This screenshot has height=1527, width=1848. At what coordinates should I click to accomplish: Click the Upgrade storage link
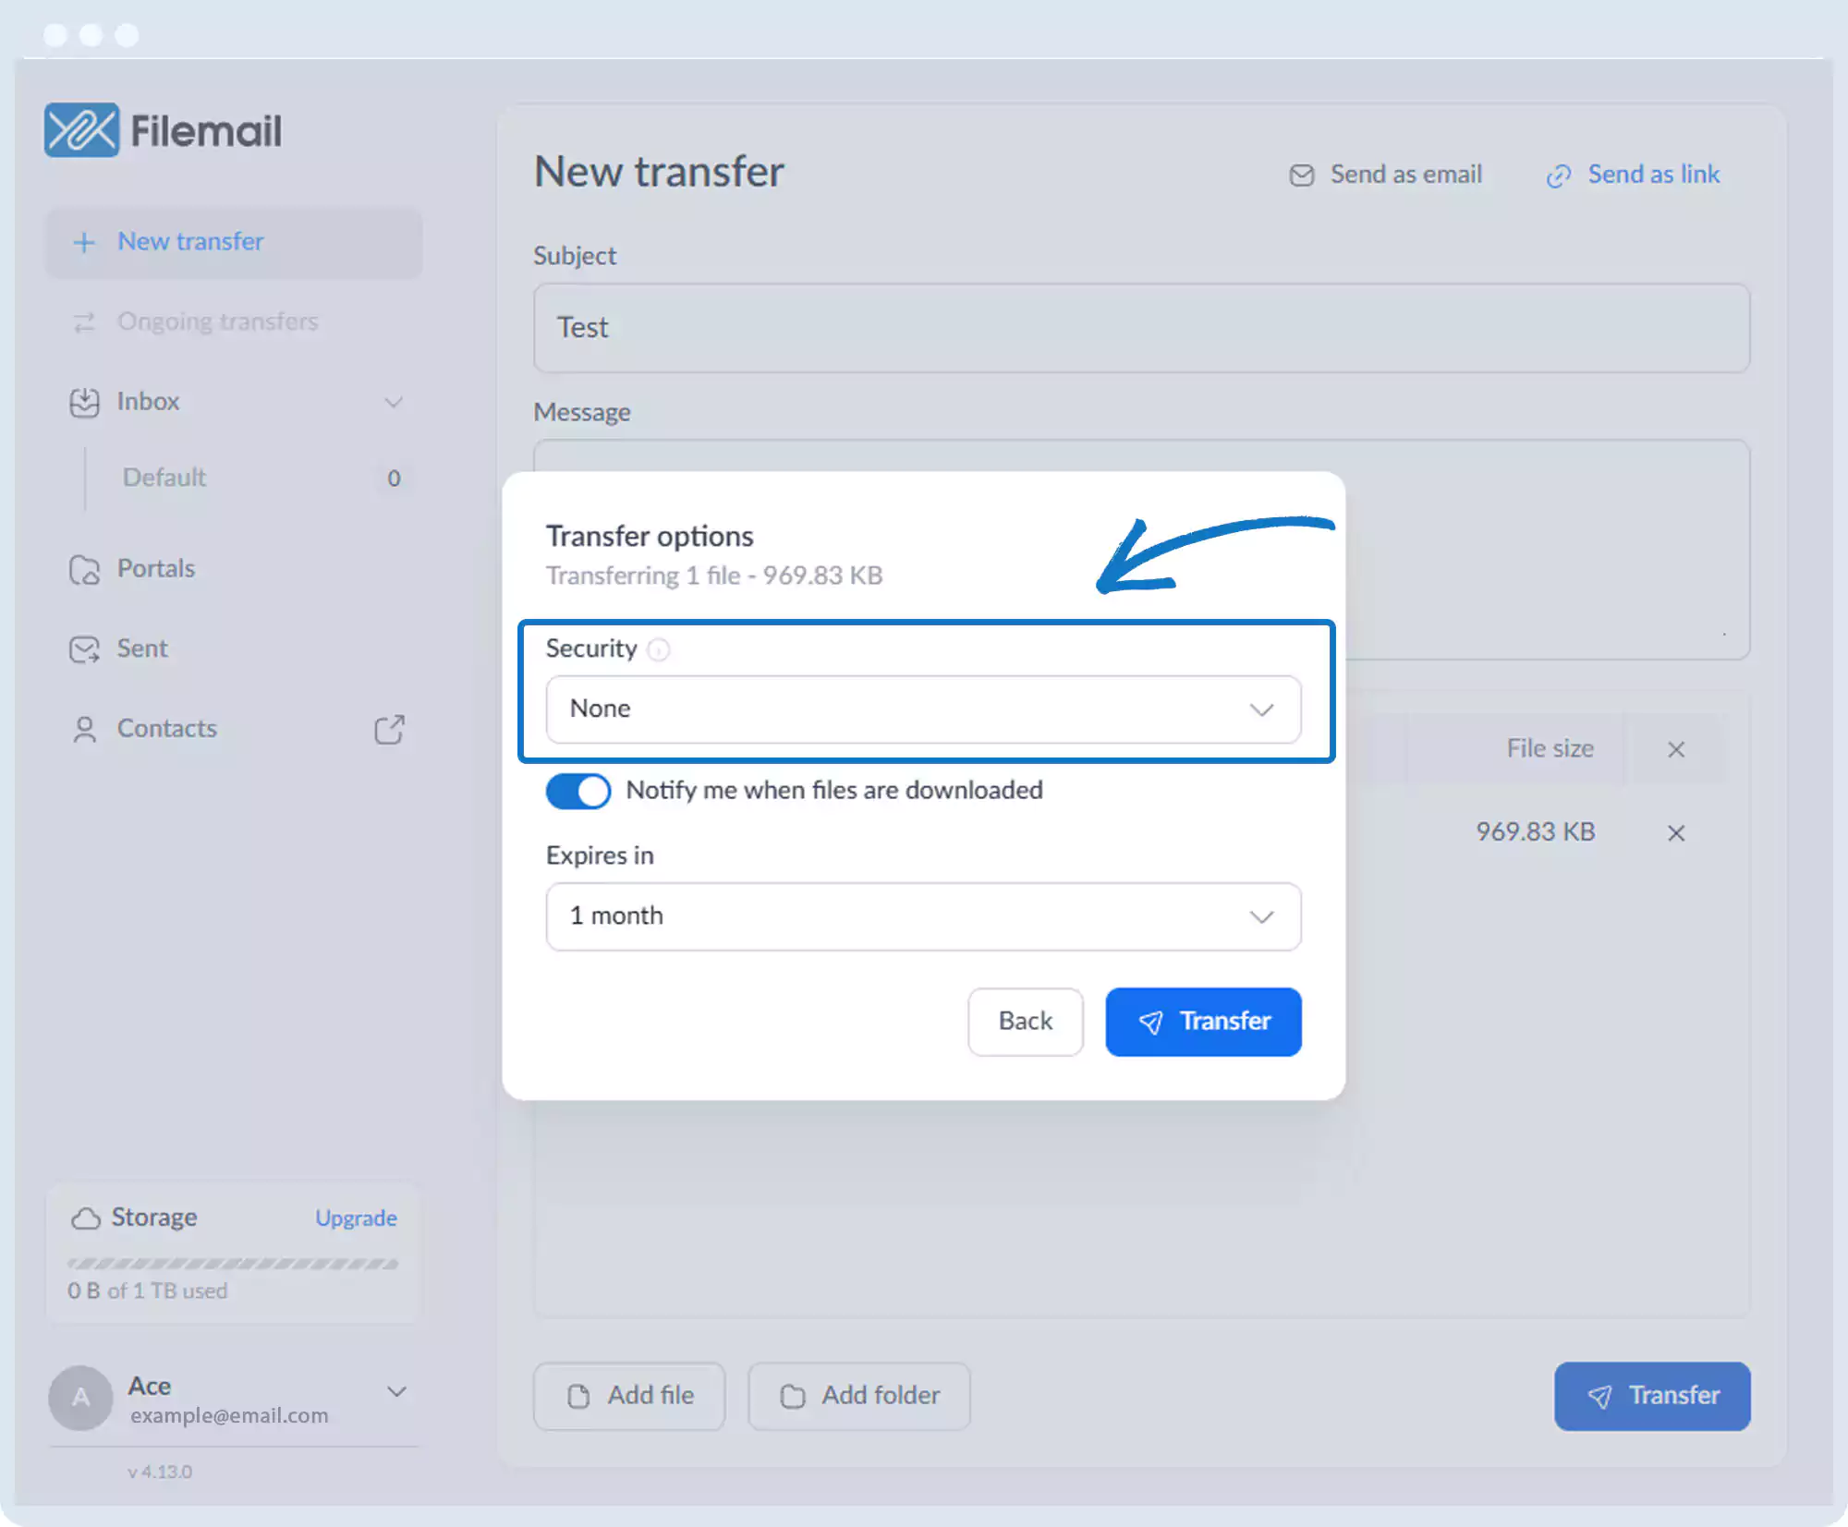[356, 1218]
